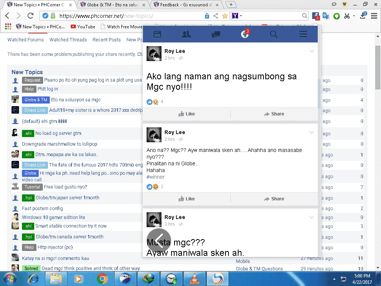Viewport: 381px width, 286px height.
Task: Open 'Free load gusto nyo?' topic
Action: 65,187
